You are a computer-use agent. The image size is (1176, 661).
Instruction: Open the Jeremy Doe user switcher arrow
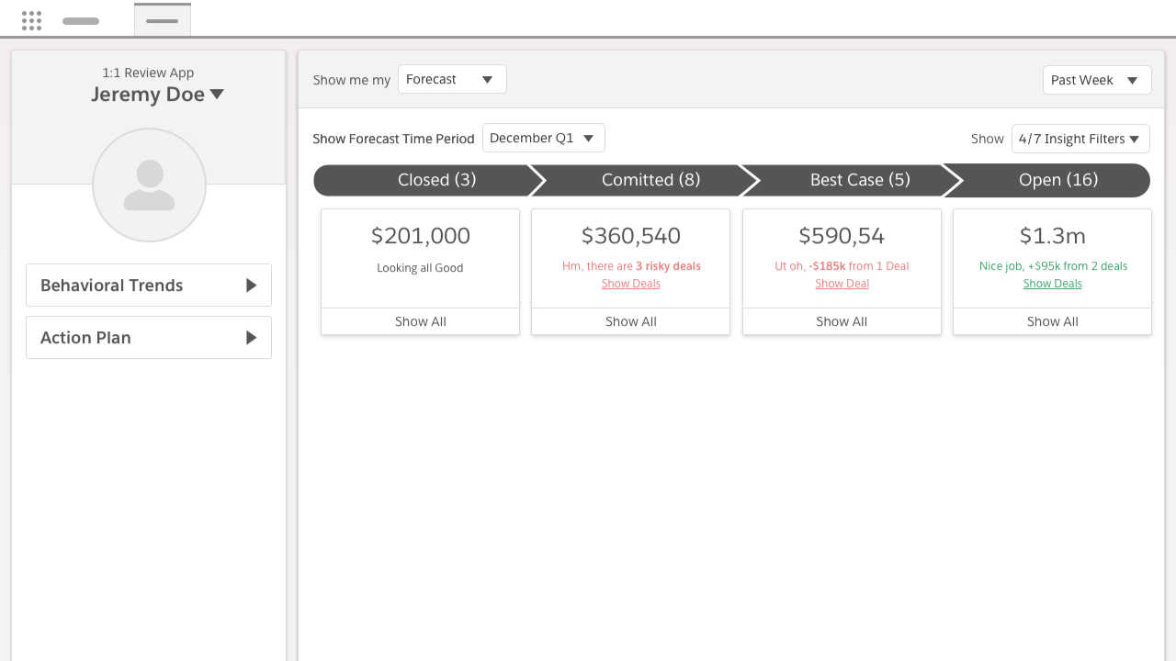point(217,94)
